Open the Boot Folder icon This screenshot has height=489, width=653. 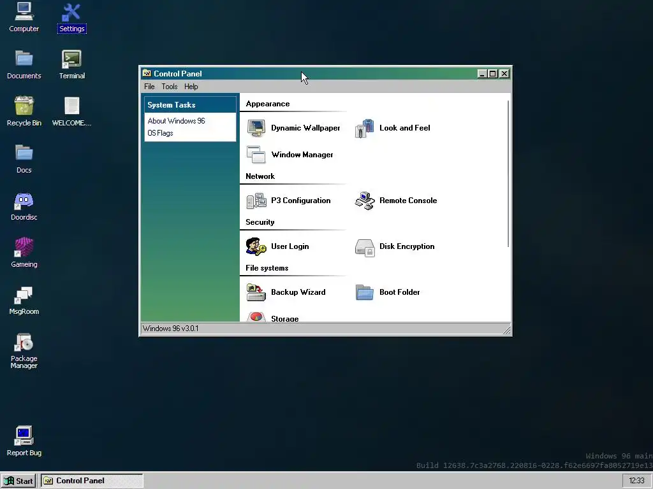coord(364,292)
